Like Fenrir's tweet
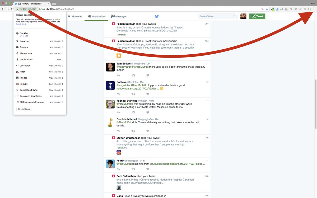Screen dimensions: 317x198 tap(148, 169)
